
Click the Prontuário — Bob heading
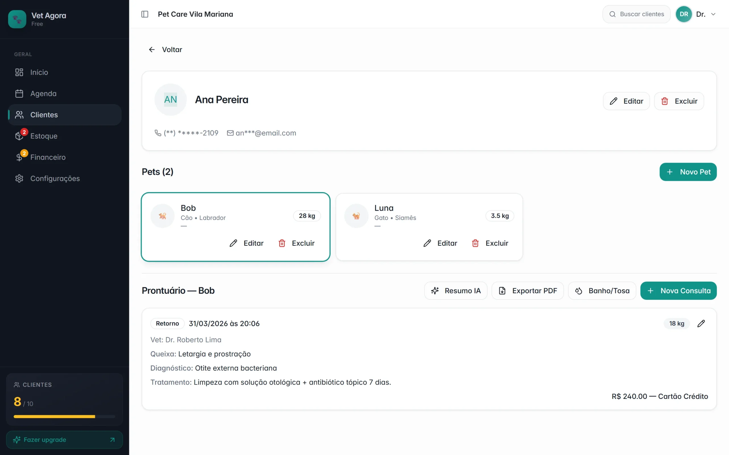coord(178,291)
